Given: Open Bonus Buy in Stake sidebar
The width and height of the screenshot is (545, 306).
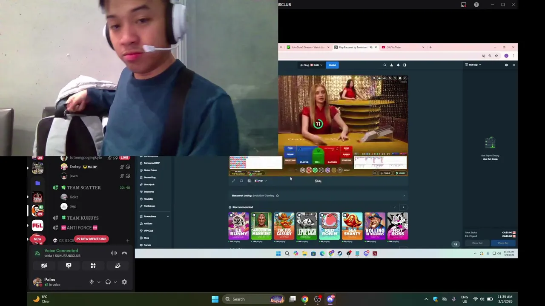Looking at the screenshot, I should click(x=149, y=177).
